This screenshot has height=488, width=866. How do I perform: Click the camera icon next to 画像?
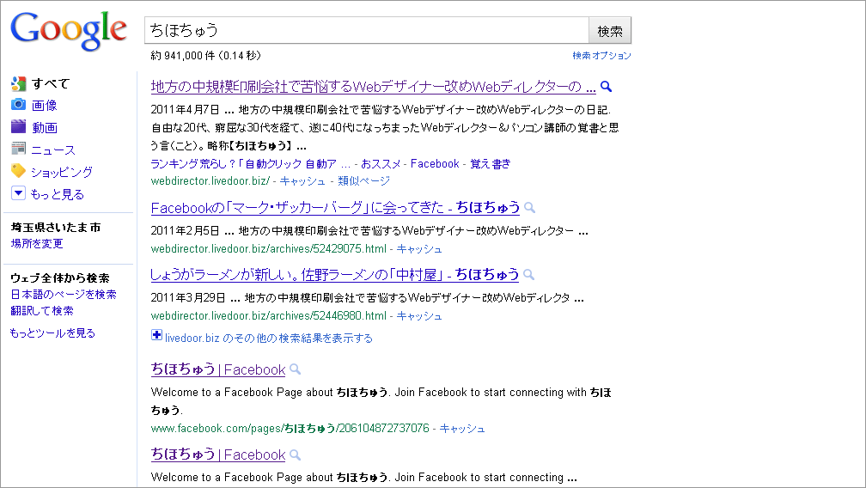tap(18, 104)
